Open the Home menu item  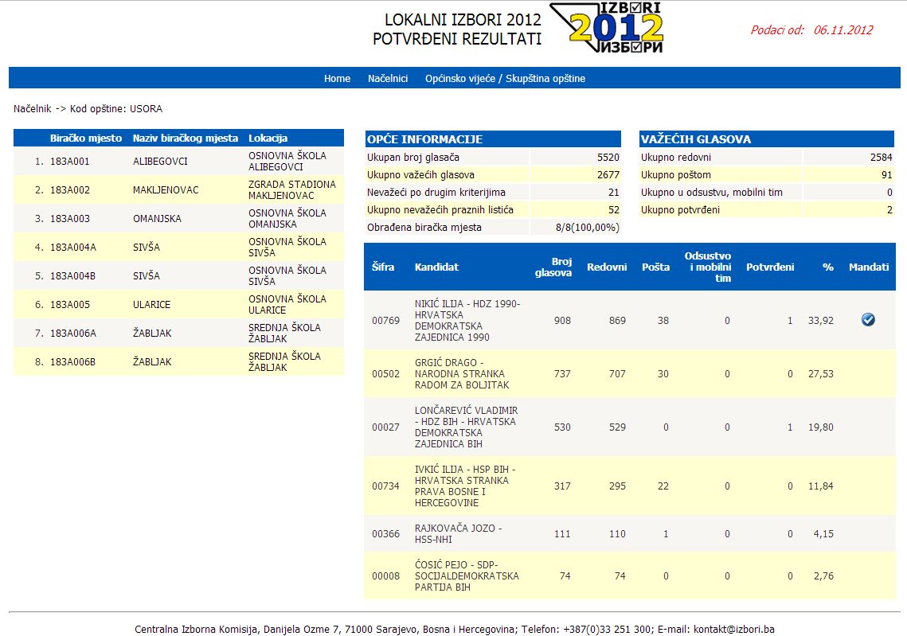click(x=337, y=79)
